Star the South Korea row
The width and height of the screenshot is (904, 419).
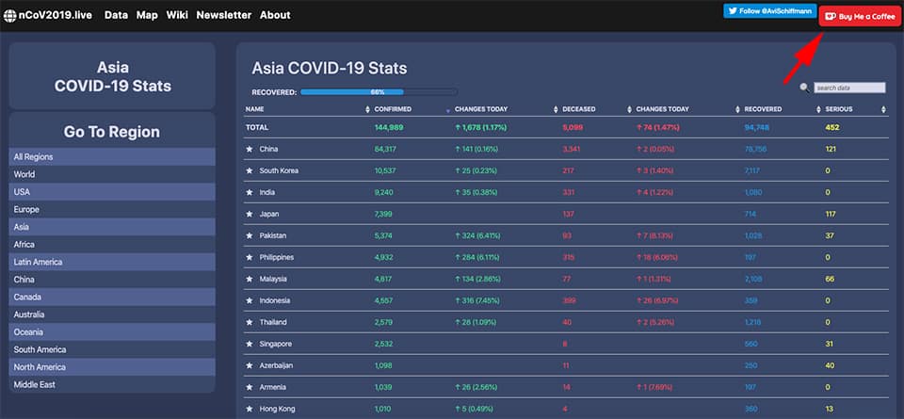[x=250, y=170]
